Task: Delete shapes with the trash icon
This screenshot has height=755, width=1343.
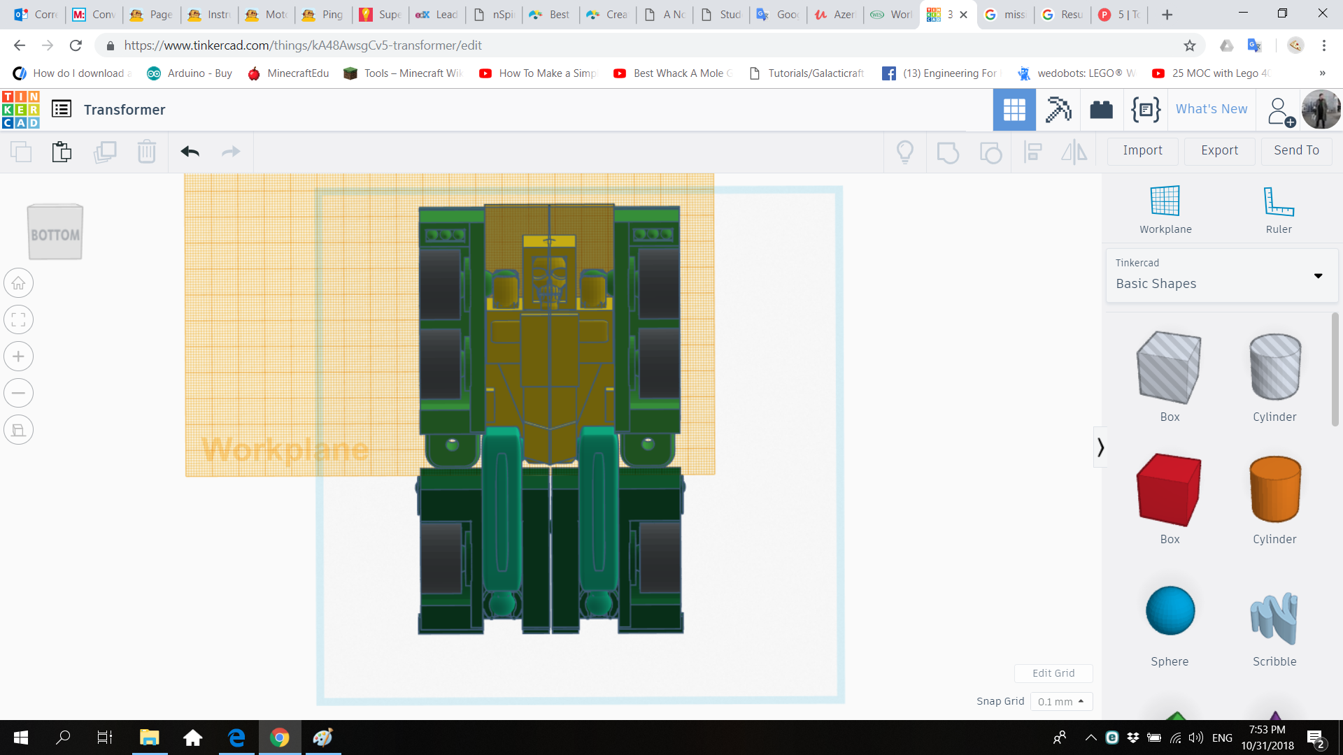Action: point(147,152)
